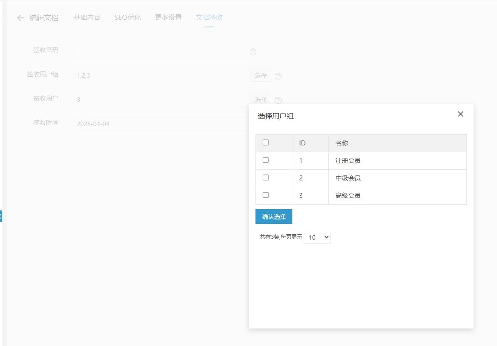Close the 选择用户组 dialog
Viewport: 497px width, 346px height.
[460, 114]
